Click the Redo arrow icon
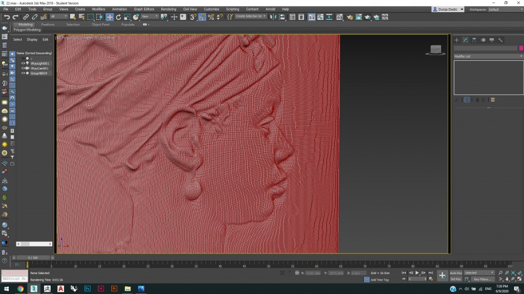The height and width of the screenshot is (294, 524). pyautogui.click(x=15, y=17)
